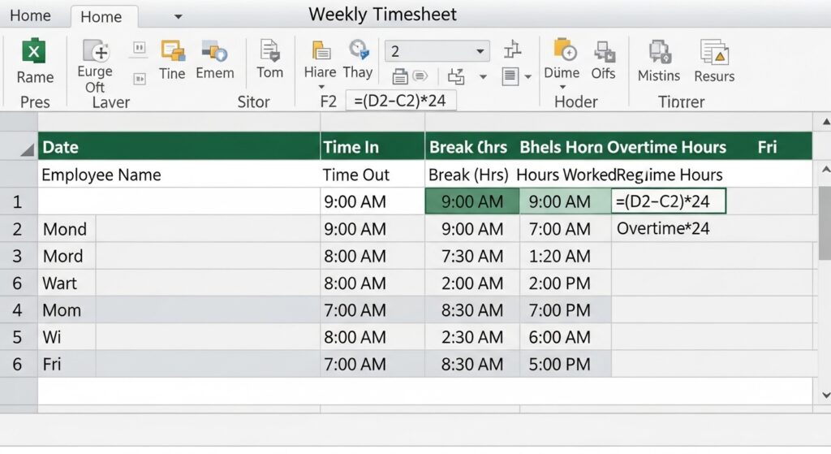
Task: Select the 2:00 PM cell
Action: click(566, 283)
